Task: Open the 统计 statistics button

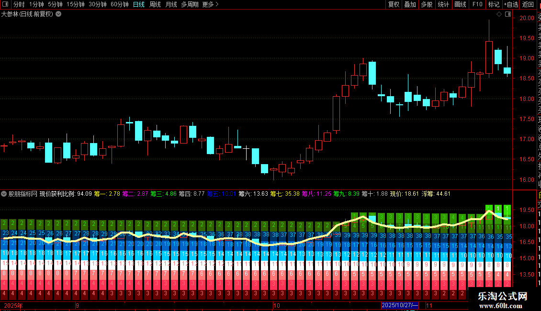Action: [x=443, y=4]
